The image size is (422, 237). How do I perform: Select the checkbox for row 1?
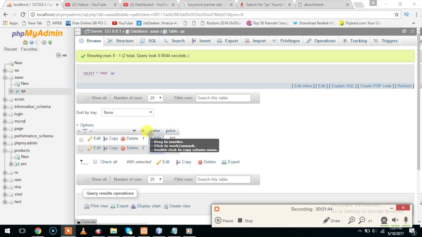point(81,140)
